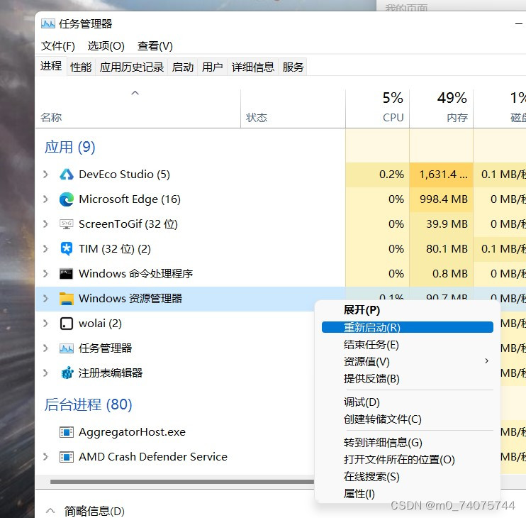Viewport: 526px width, 518px height.
Task: Click the 注册表编辑器 icon
Action: click(67, 373)
